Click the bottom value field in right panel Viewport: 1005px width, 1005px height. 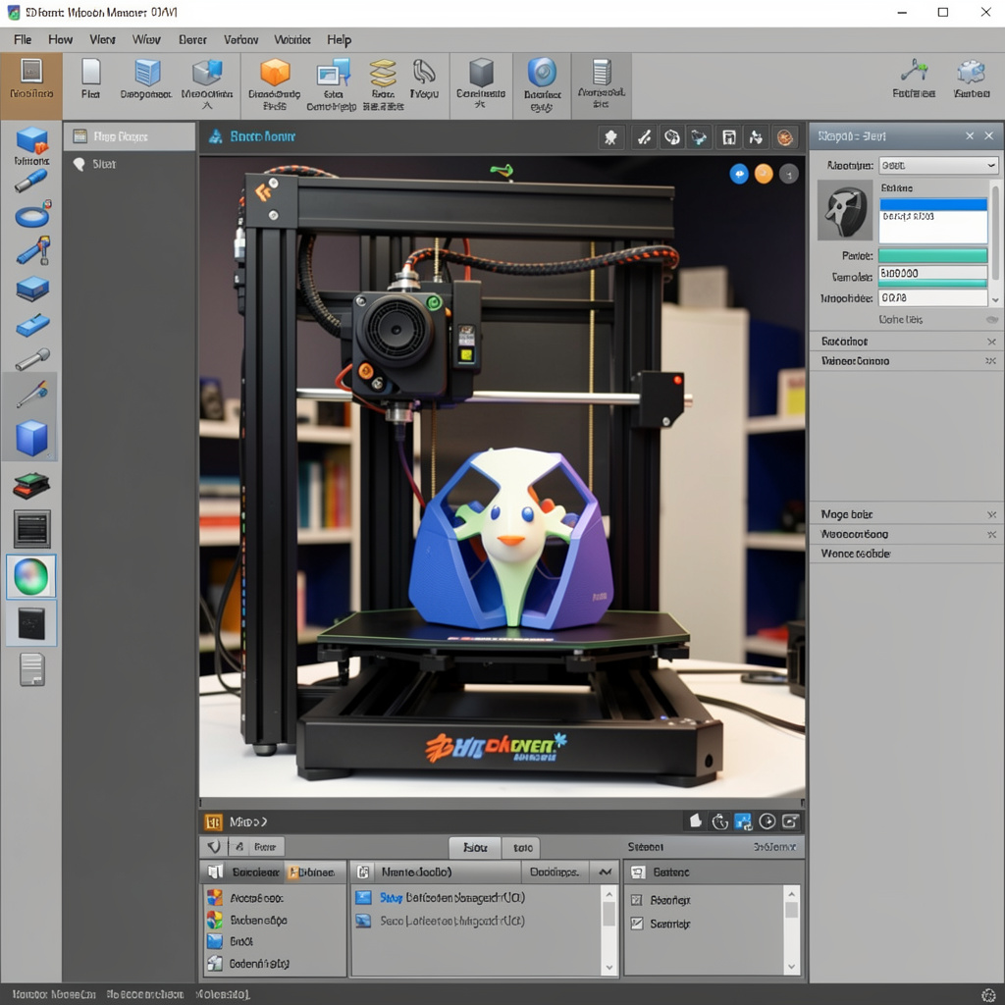point(932,297)
